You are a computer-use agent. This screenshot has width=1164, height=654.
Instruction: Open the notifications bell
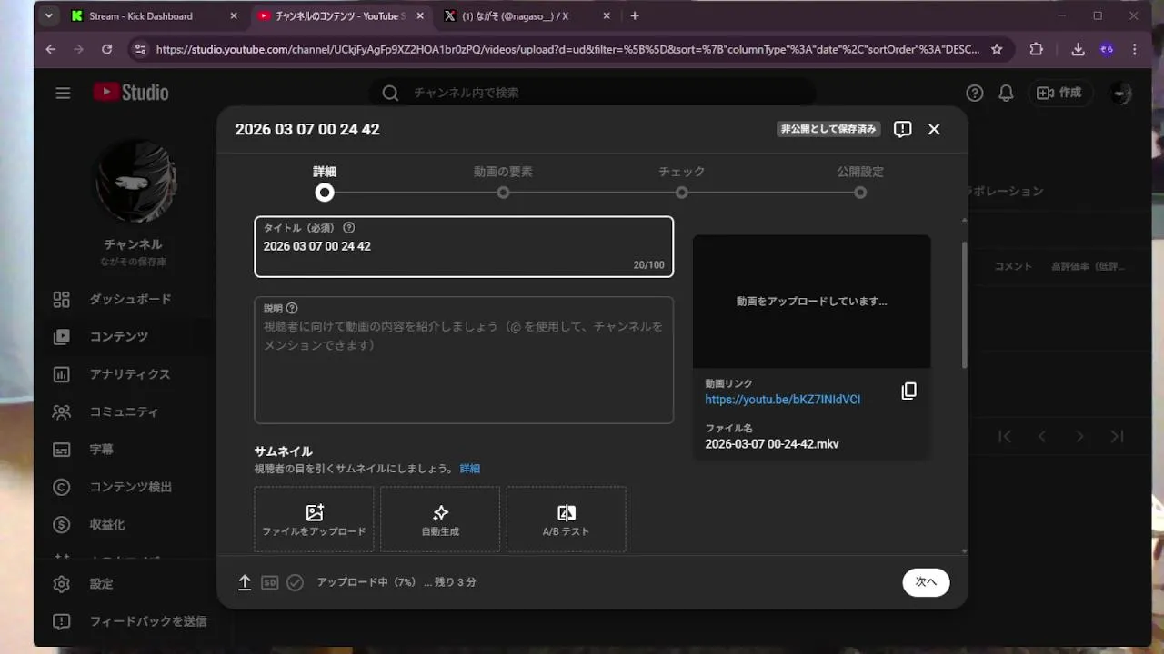point(1006,93)
